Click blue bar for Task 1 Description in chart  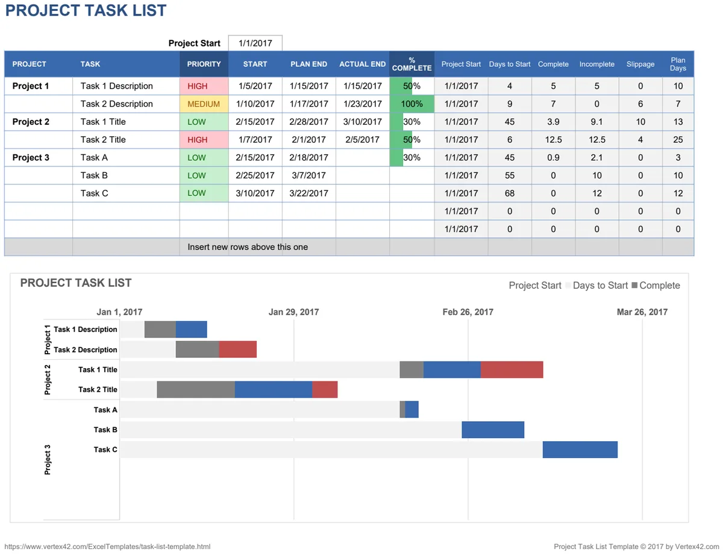[x=192, y=330]
